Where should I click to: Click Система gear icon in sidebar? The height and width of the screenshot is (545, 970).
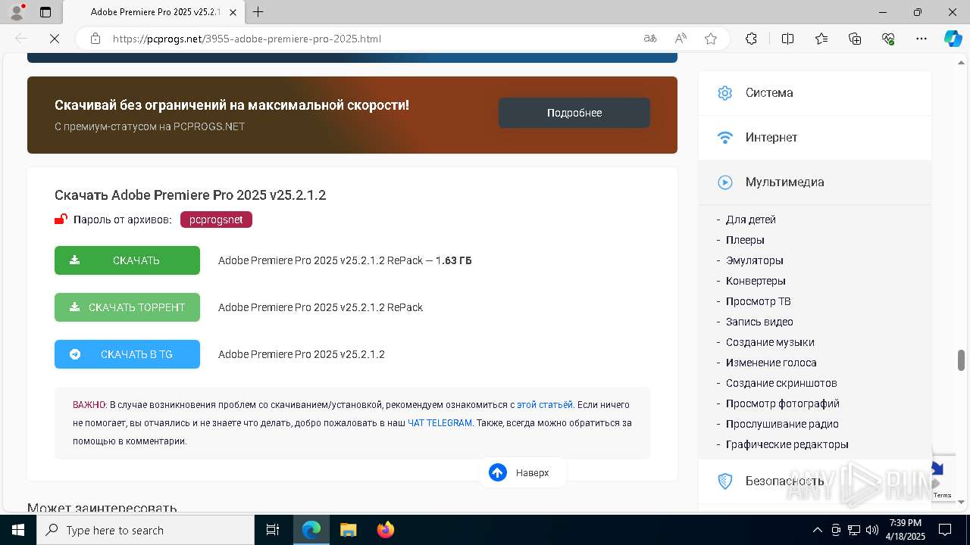725,92
